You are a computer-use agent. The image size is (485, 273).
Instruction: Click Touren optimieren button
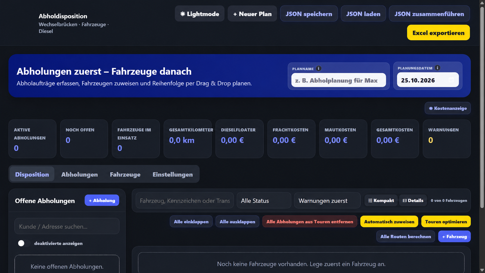point(446,221)
